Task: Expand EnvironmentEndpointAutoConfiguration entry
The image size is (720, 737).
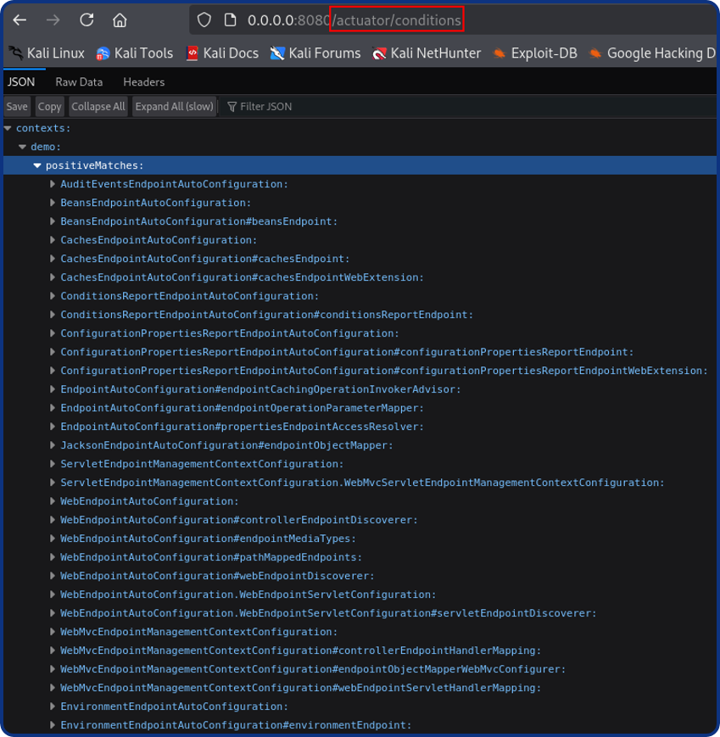Action: 52,706
